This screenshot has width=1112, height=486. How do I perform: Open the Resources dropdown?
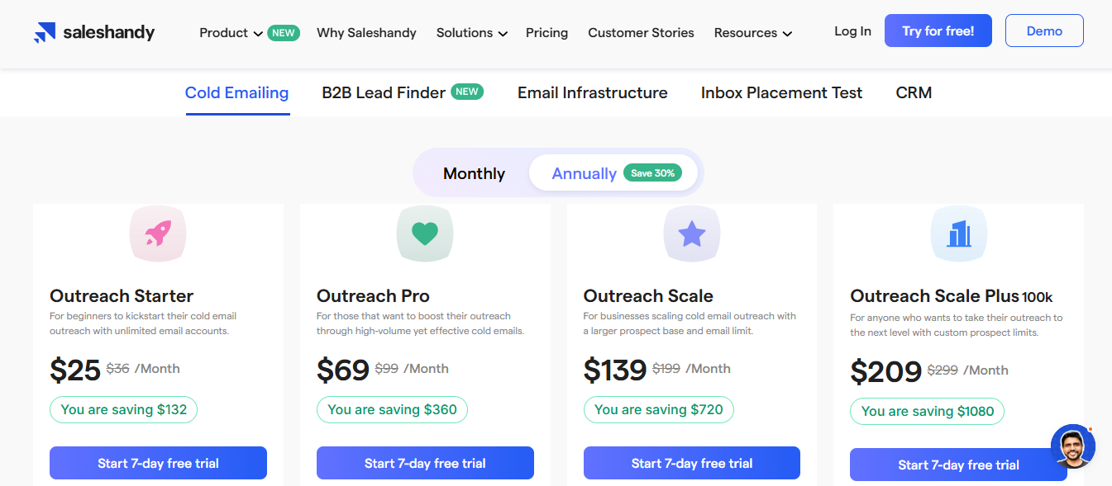click(752, 33)
